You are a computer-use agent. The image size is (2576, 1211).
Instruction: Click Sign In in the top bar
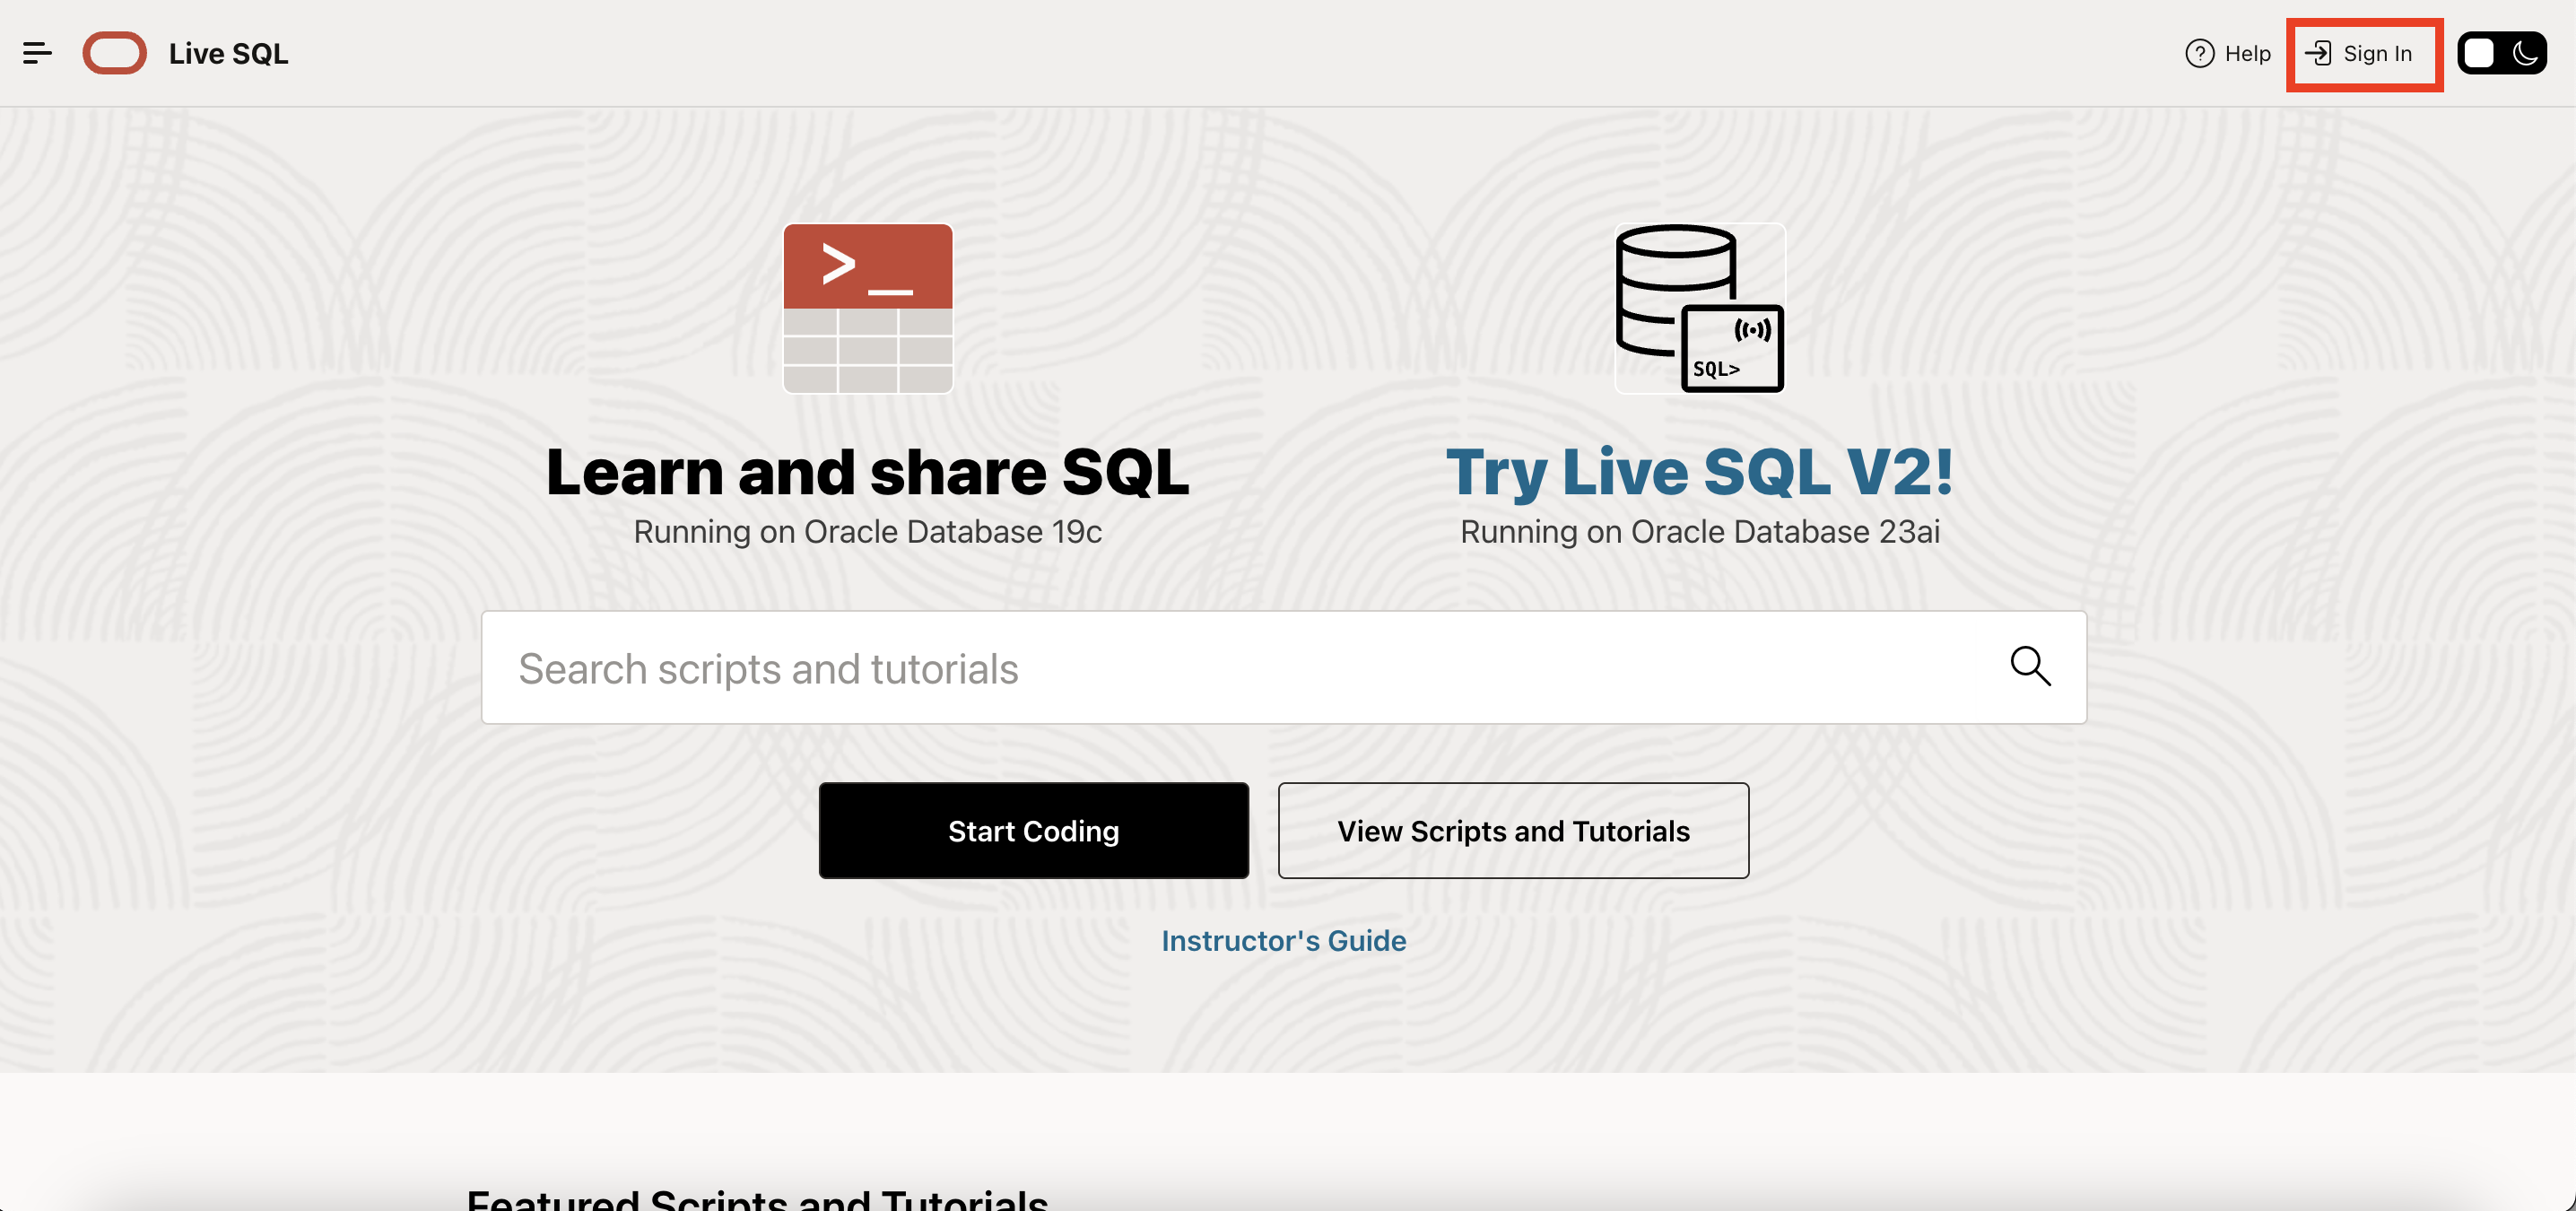2377,54
